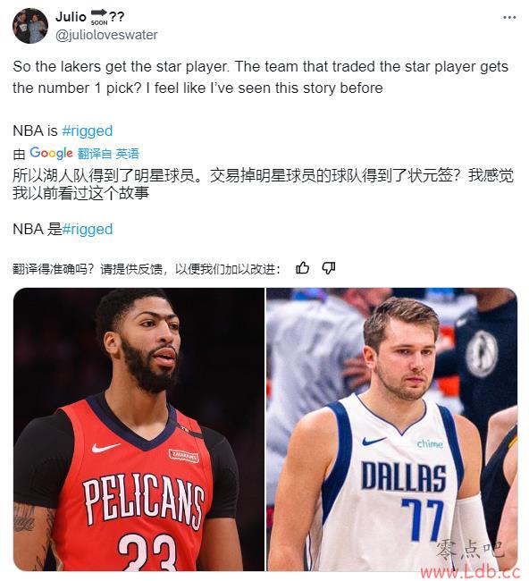Open the Dallas 77 jersey photo

[x=392, y=429]
